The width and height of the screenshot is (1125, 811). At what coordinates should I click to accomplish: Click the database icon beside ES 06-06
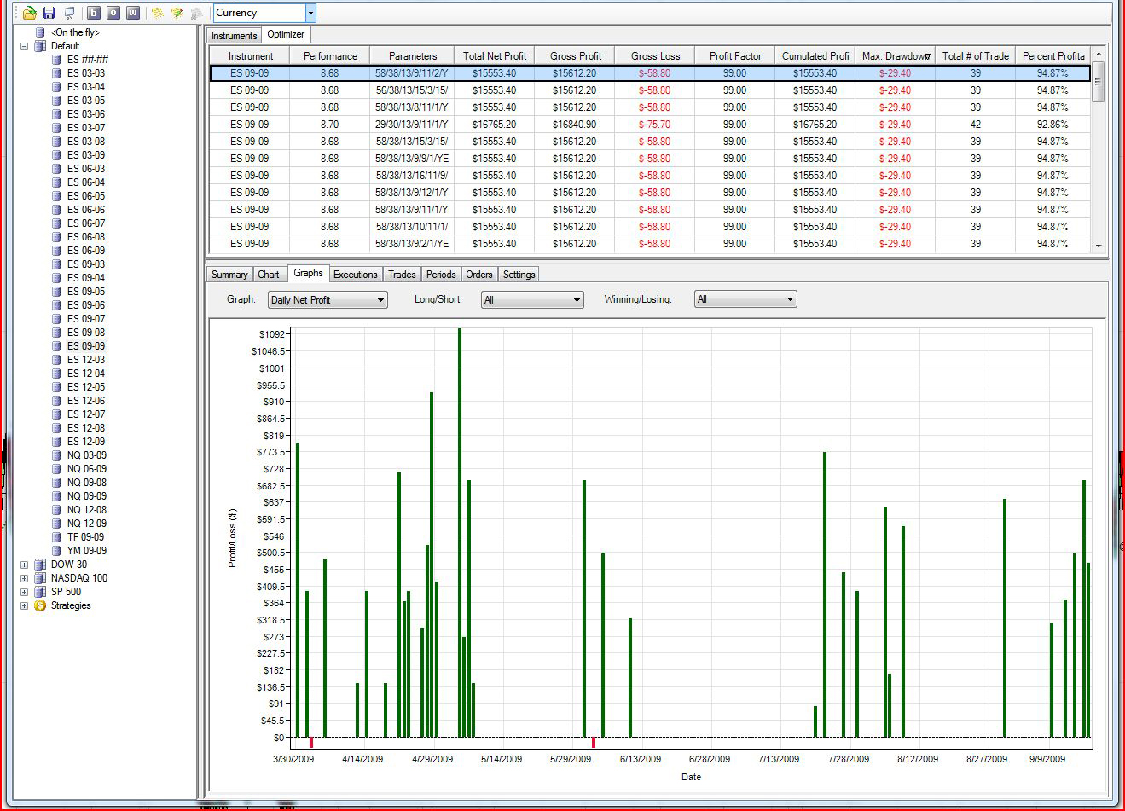coord(57,210)
